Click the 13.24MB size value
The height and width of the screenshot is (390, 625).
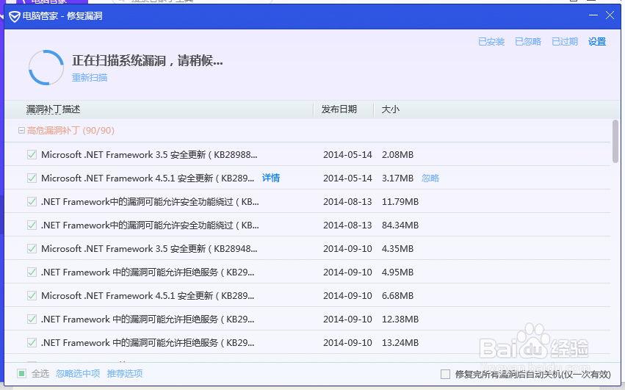click(400, 343)
